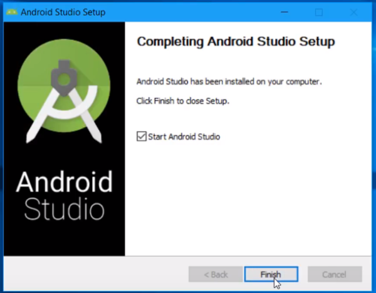Viewport: 376px width, 293px height.
Task: Click the Android robot icon in title bar
Action: pyautogui.click(x=12, y=12)
